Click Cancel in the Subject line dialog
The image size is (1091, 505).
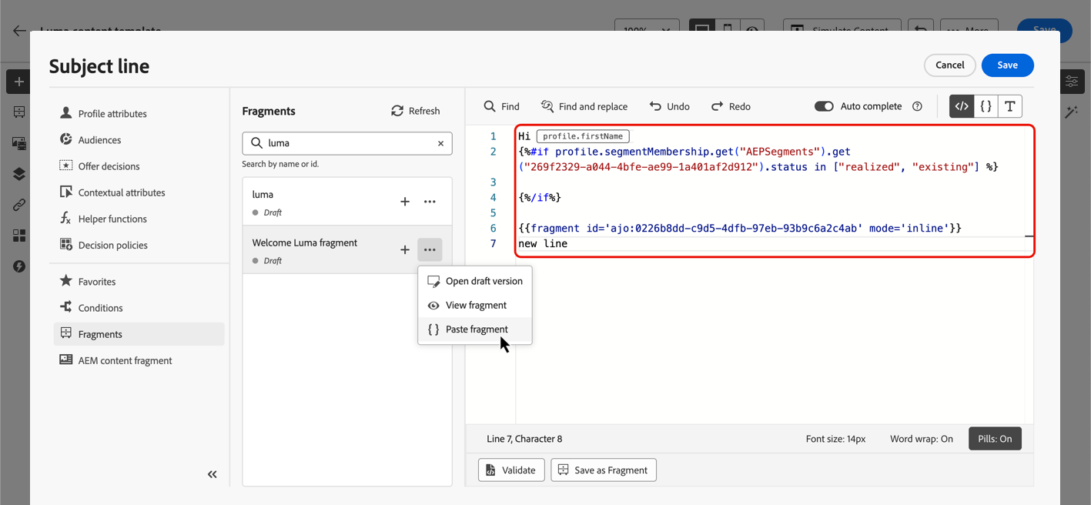(x=949, y=65)
